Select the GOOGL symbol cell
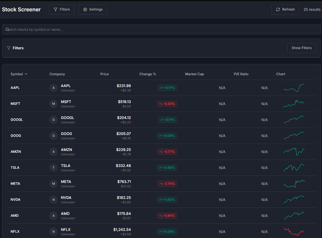Image resolution: width=322 pixels, height=238 pixels. coord(17,120)
